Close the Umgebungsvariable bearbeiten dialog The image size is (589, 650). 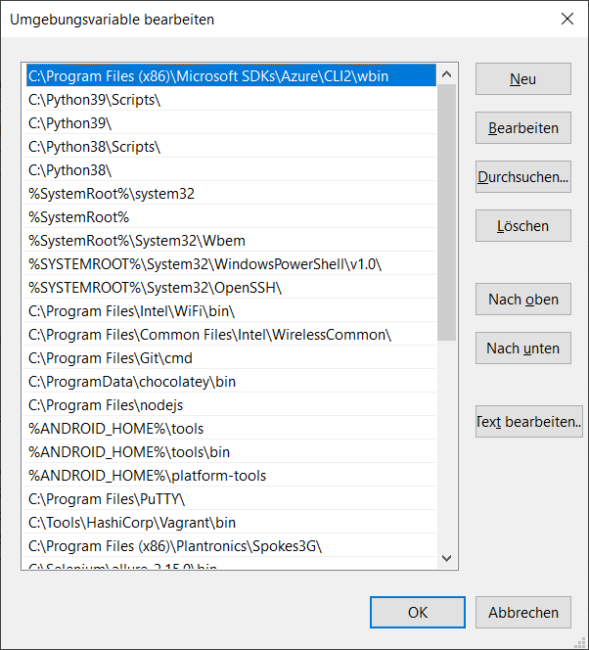[566, 19]
